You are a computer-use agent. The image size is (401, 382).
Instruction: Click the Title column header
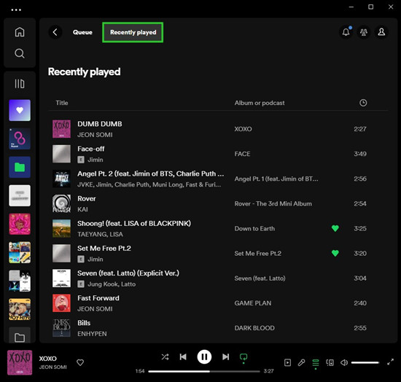coord(62,103)
